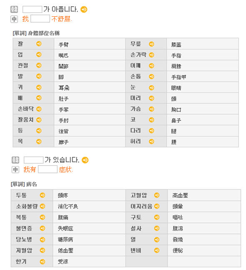Play pronunciation of 무릎
Image resolution: width=246 pixels, height=270 pixels.
151,44
